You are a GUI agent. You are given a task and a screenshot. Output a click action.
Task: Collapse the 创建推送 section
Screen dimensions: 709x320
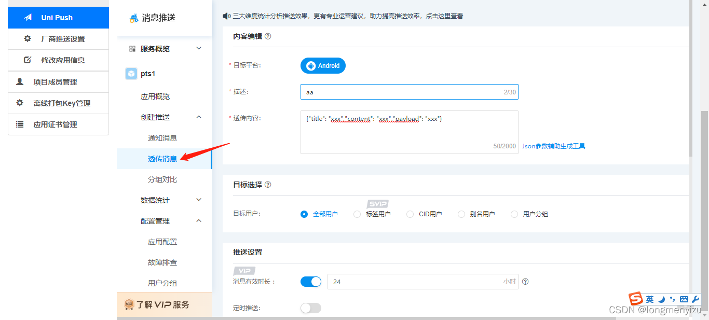pos(198,117)
